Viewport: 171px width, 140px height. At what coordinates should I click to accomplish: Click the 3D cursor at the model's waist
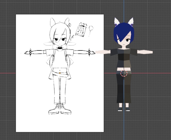[x=124, y=73]
